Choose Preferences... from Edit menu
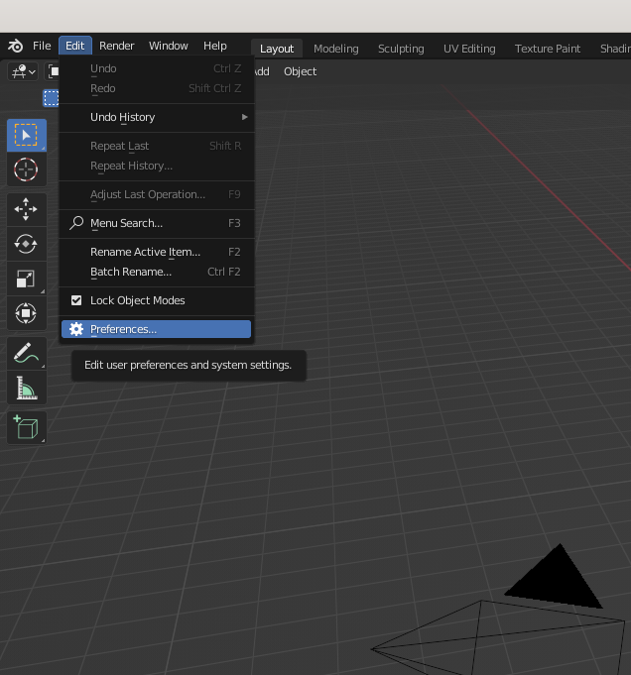This screenshot has height=675, width=631. point(157,329)
